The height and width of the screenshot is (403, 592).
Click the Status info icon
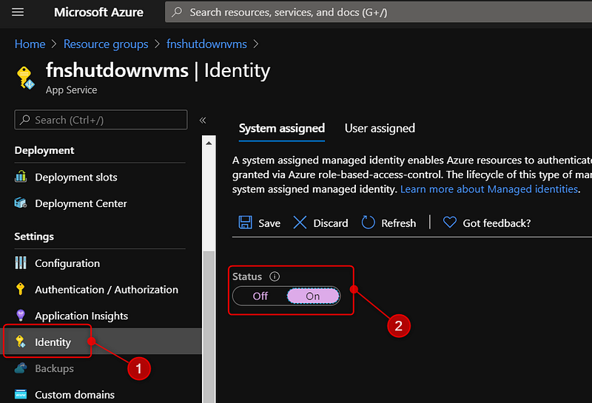275,277
